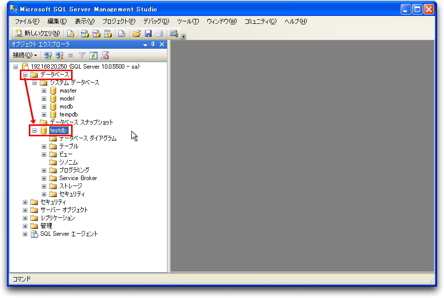The width and height of the screenshot is (444, 298).
Task: Select the tempdb database label
Action: [x=69, y=114]
